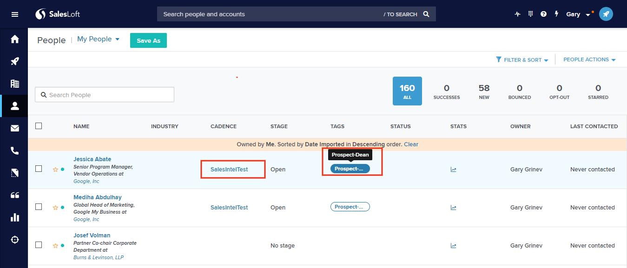Click the outlined Prospect tag on Mediha's row

pos(350,207)
